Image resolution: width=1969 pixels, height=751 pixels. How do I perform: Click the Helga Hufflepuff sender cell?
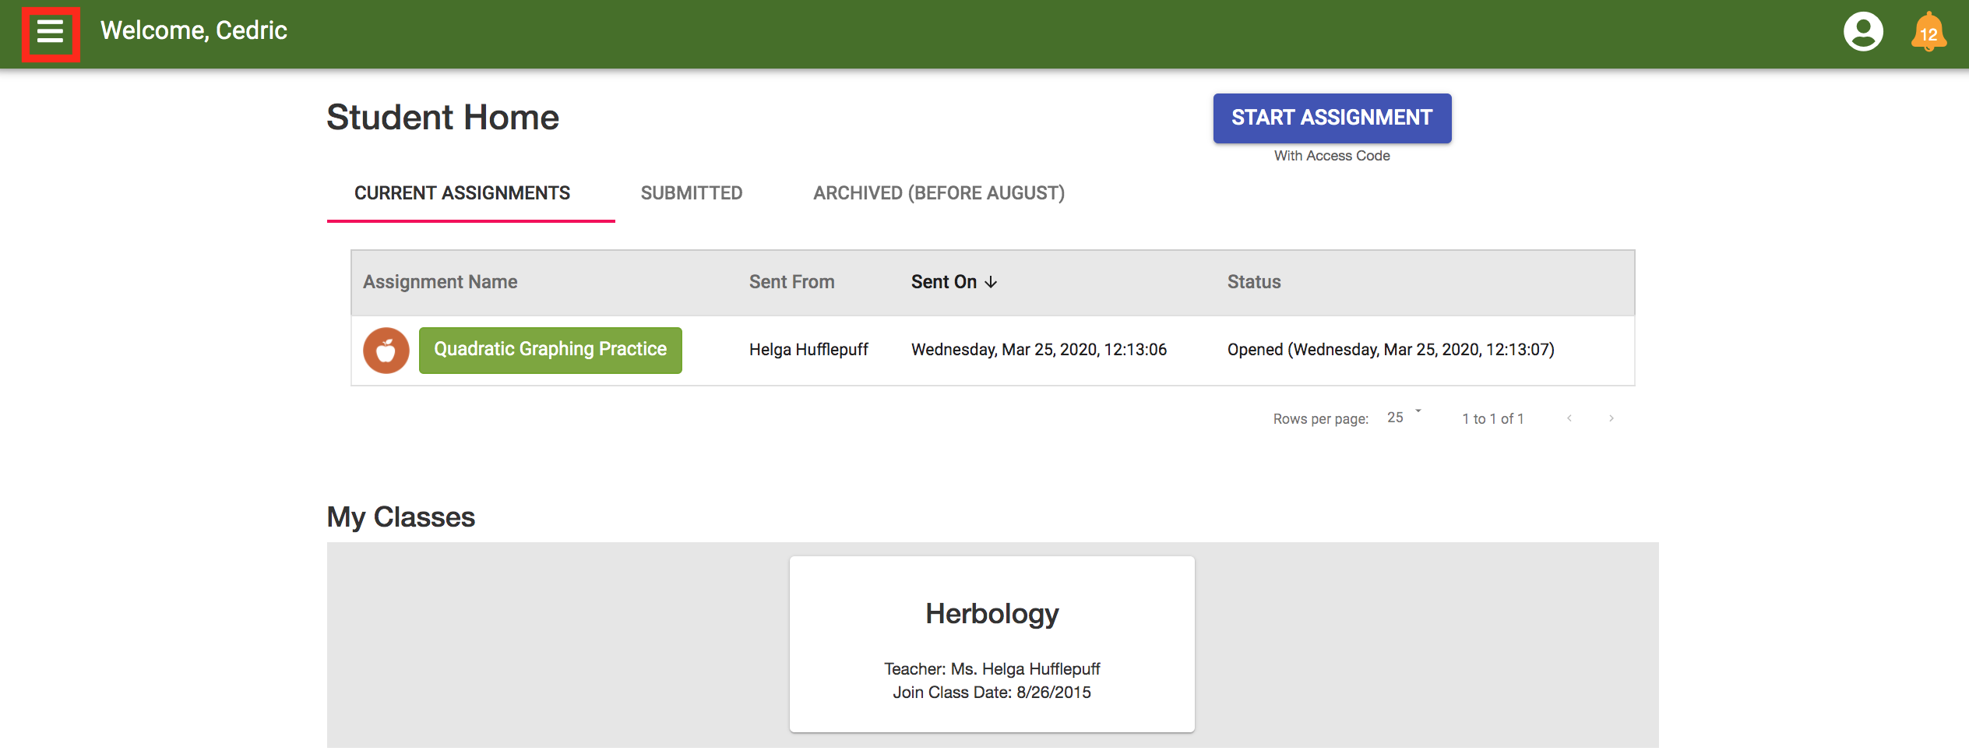[808, 350]
